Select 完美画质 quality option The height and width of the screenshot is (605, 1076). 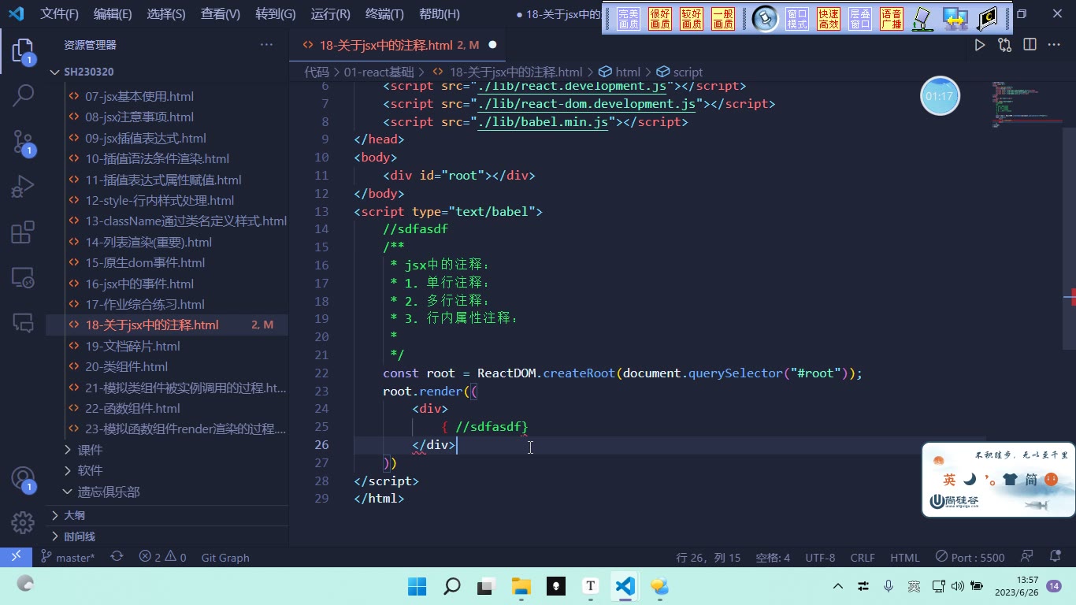pyautogui.click(x=629, y=19)
